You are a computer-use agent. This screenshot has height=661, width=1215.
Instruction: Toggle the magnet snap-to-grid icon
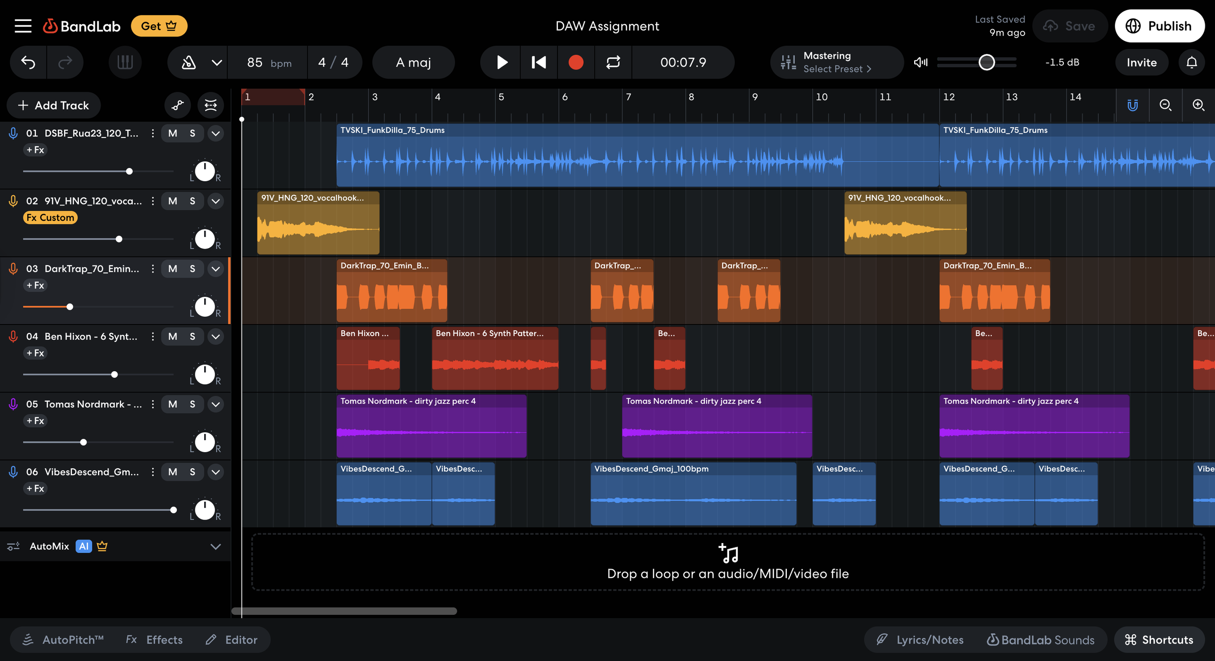[1132, 105]
